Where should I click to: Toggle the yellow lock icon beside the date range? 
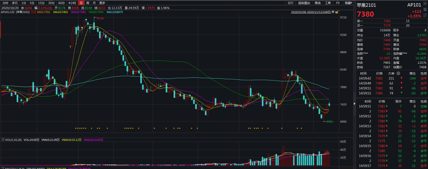click(x=336, y=12)
